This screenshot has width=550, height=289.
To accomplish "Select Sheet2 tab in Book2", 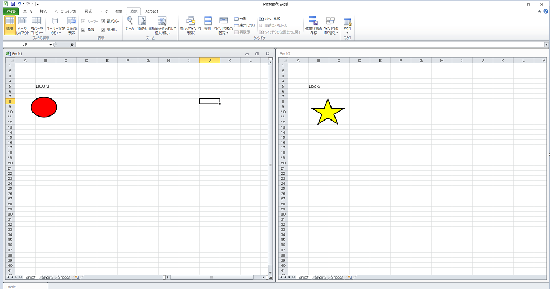I will point(321,278).
